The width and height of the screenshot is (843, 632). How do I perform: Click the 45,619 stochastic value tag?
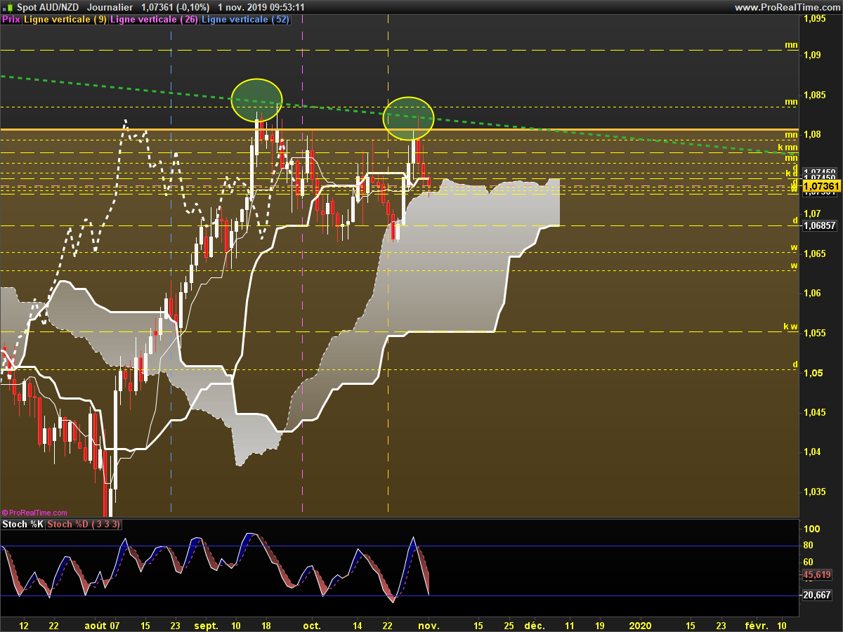pos(816,574)
